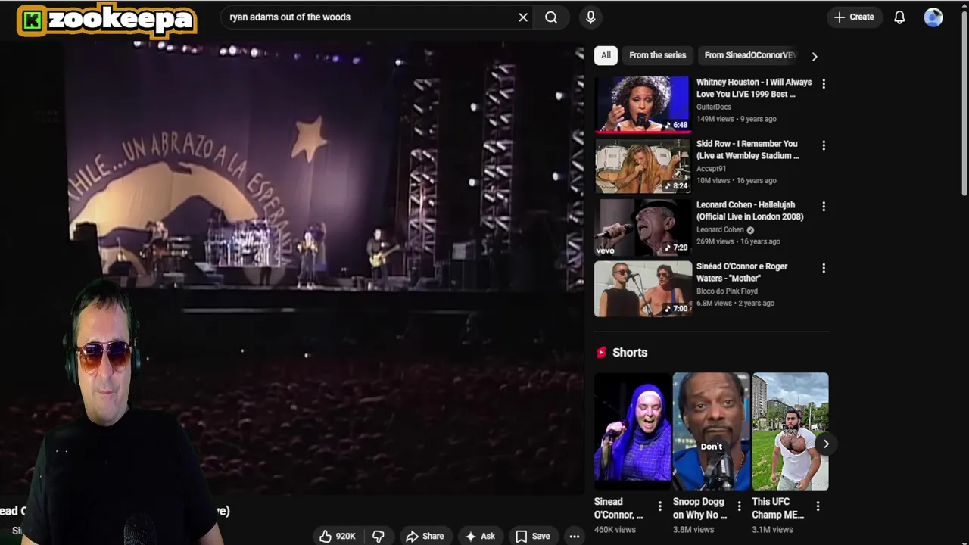Image resolution: width=969 pixels, height=545 pixels.
Task: Open GuitarDocs channel link
Action: [714, 107]
